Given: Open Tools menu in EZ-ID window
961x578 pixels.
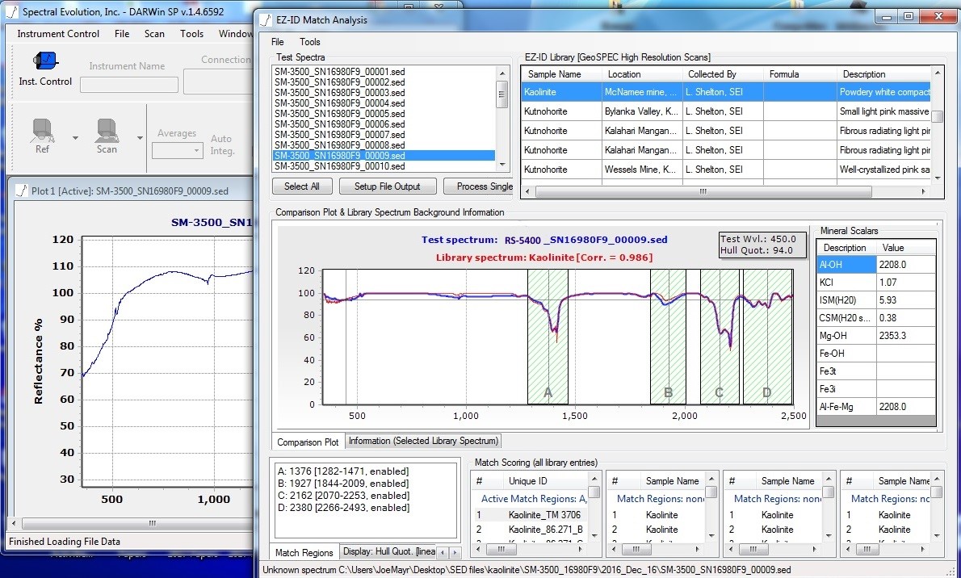Looking at the screenshot, I should point(309,42).
